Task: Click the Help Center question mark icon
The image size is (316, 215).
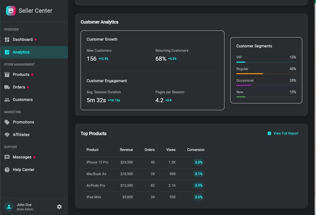Action: (7, 170)
